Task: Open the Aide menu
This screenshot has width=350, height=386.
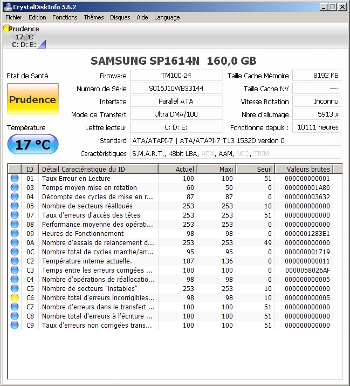Action: point(142,17)
